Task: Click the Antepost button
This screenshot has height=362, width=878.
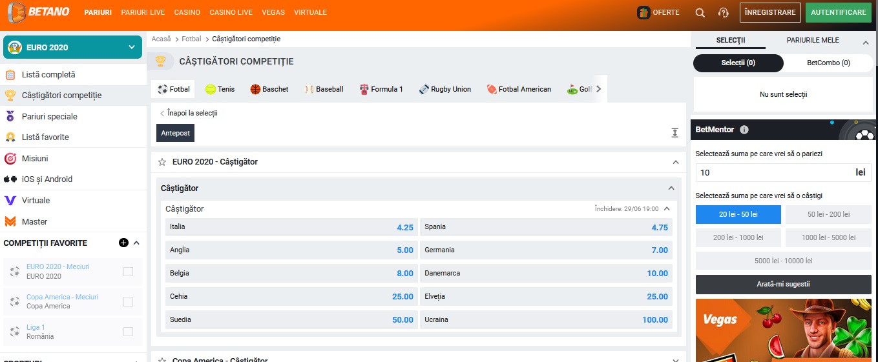Action: (175, 133)
